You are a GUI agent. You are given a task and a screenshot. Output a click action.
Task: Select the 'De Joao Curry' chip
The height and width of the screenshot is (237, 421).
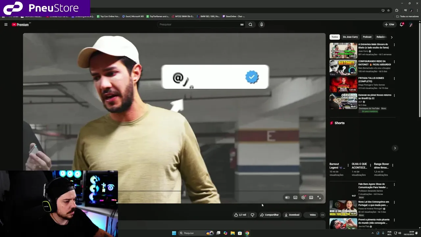click(350, 37)
